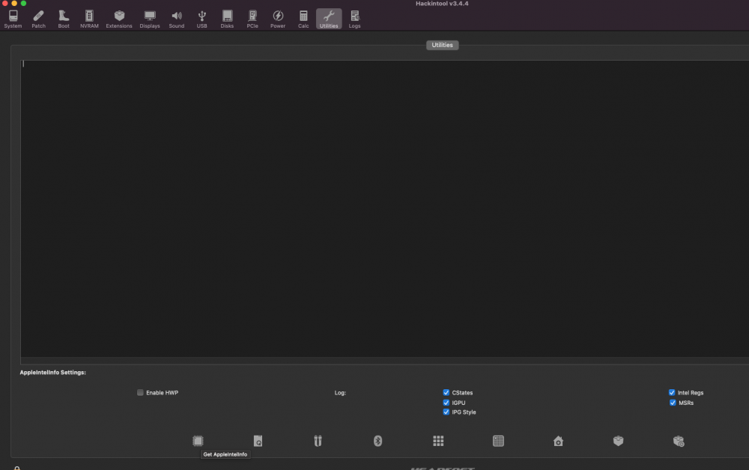This screenshot has height=470, width=749.
Task: Click inside the output text area
Action: coord(384,209)
